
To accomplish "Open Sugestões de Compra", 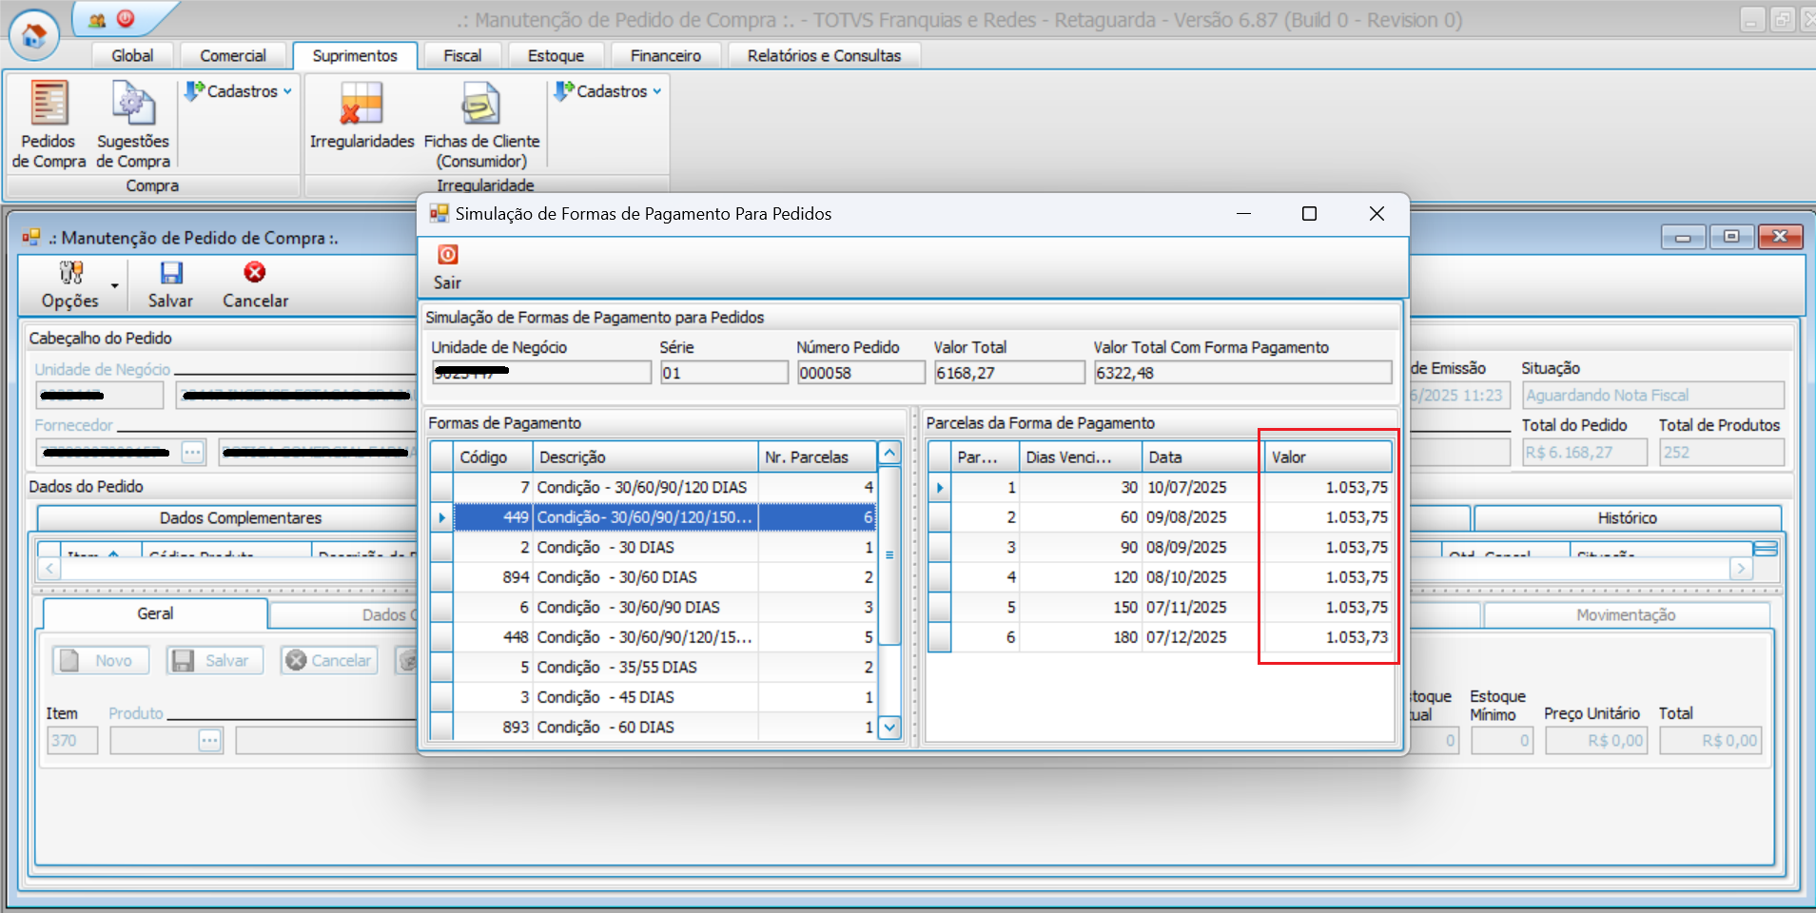I will click(x=133, y=124).
